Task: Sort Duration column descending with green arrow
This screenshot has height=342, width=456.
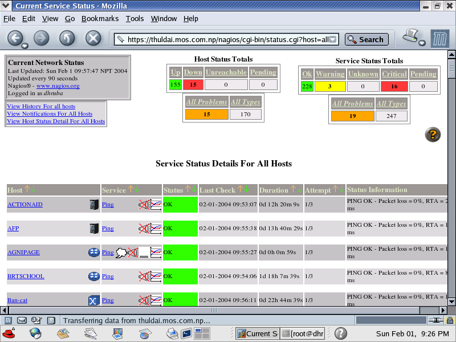Action: (x=300, y=189)
